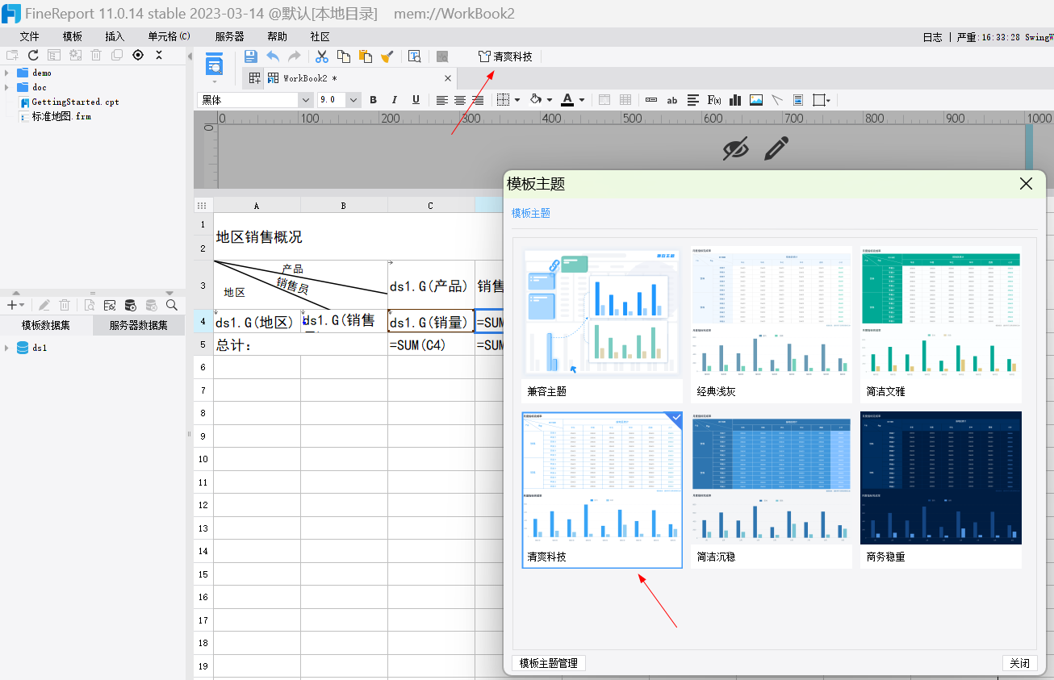Open the 插入 menu

tap(115, 36)
